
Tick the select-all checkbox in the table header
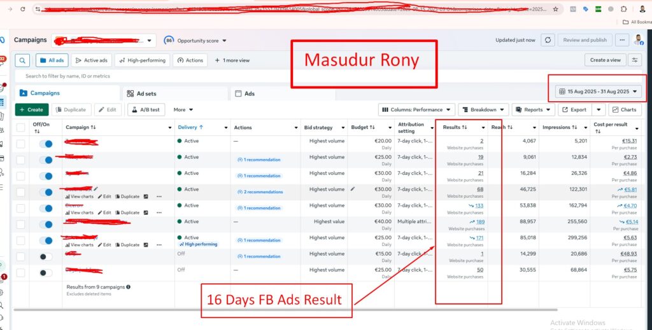tap(21, 127)
